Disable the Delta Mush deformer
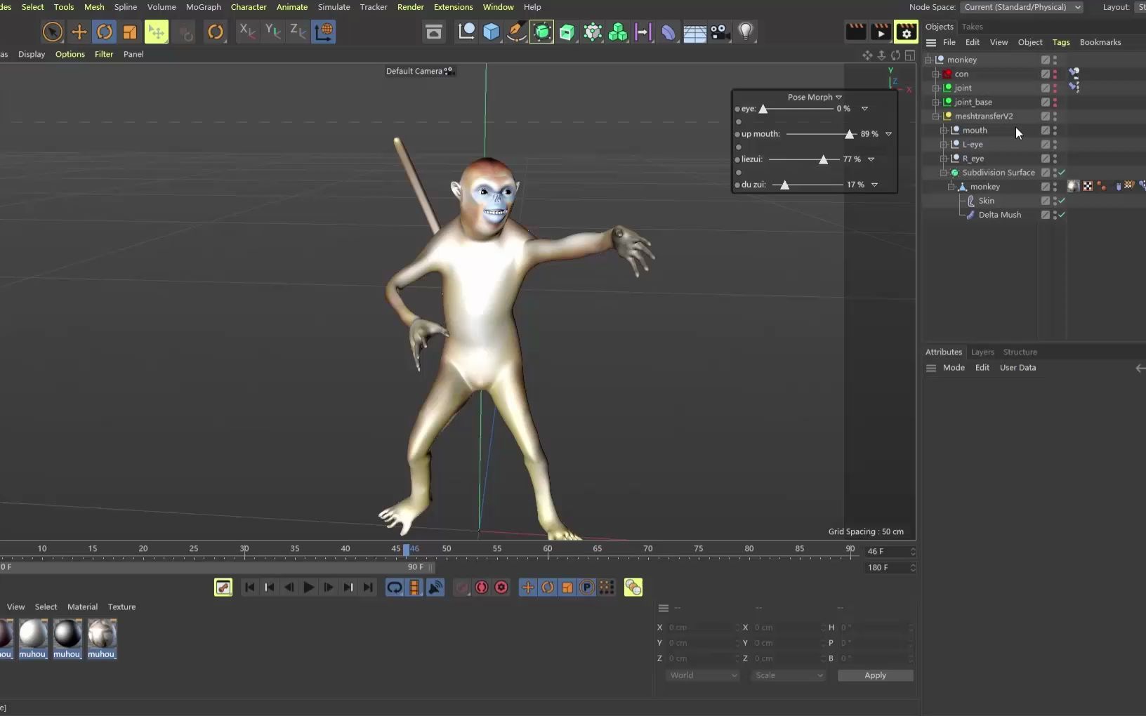1146x716 pixels. 1062,215
